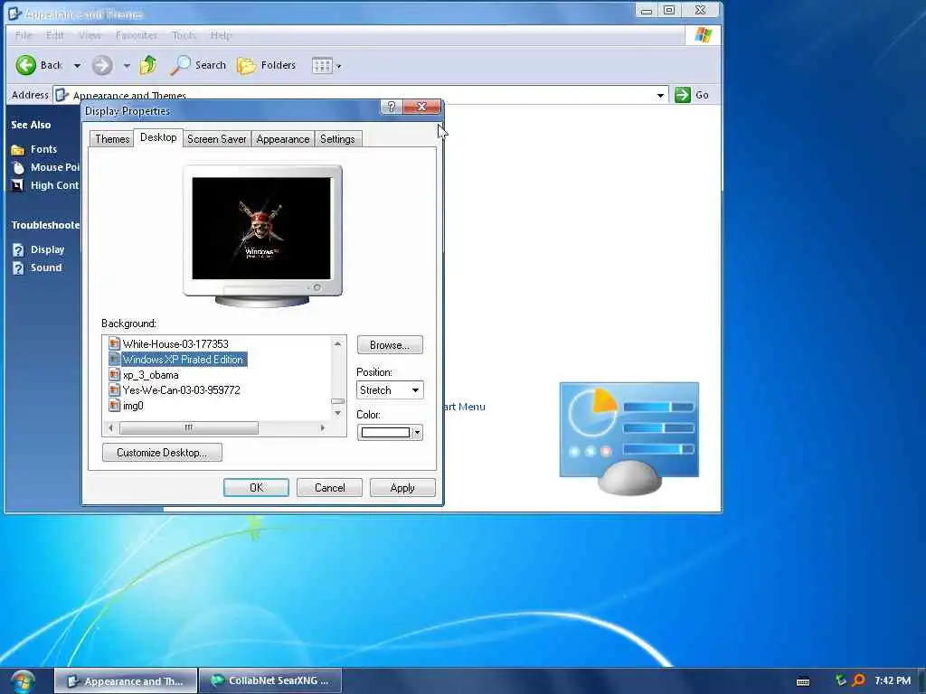926x694 pixels.
Task: Click the keyboard icon in system tray
Action: tap(803, 681)
